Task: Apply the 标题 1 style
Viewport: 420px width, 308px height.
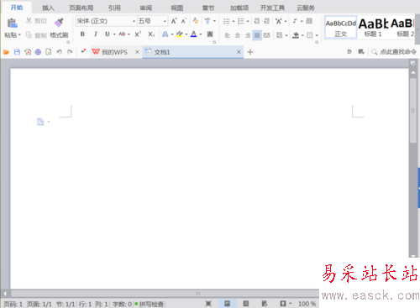Action: [x=373, y=28]
